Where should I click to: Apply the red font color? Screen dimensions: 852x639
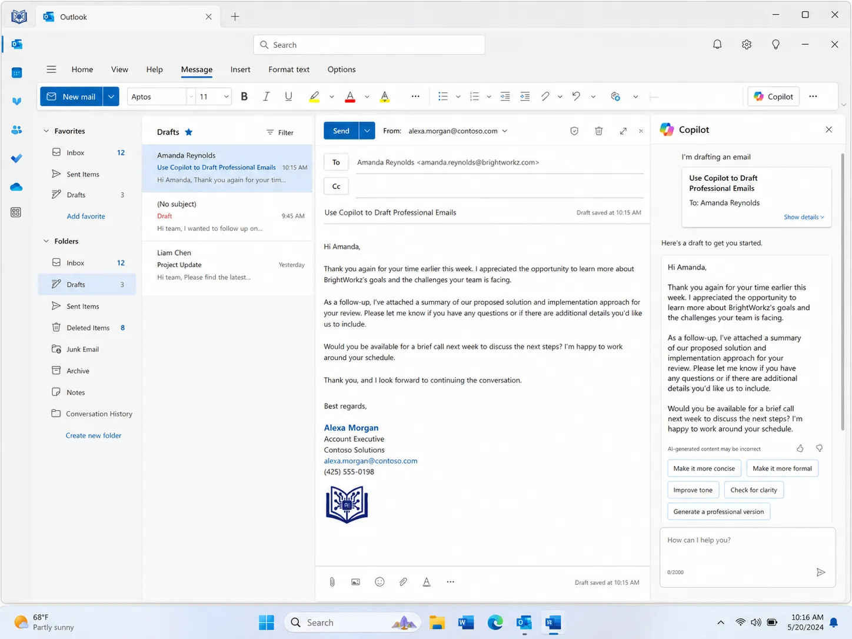(350, 96)
